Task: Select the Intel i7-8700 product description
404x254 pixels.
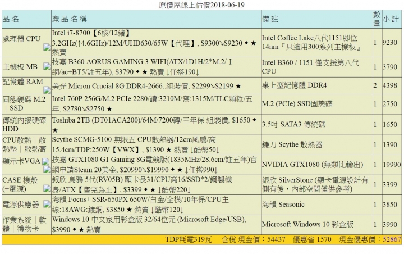Action: [155, 43]
